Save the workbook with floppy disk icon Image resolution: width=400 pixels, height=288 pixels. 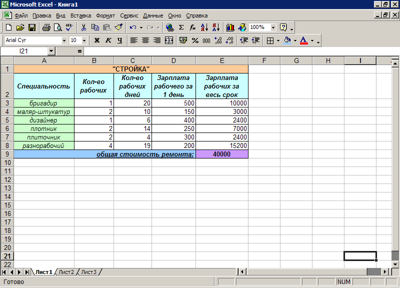pyautogui.click(x=32, y=27)
